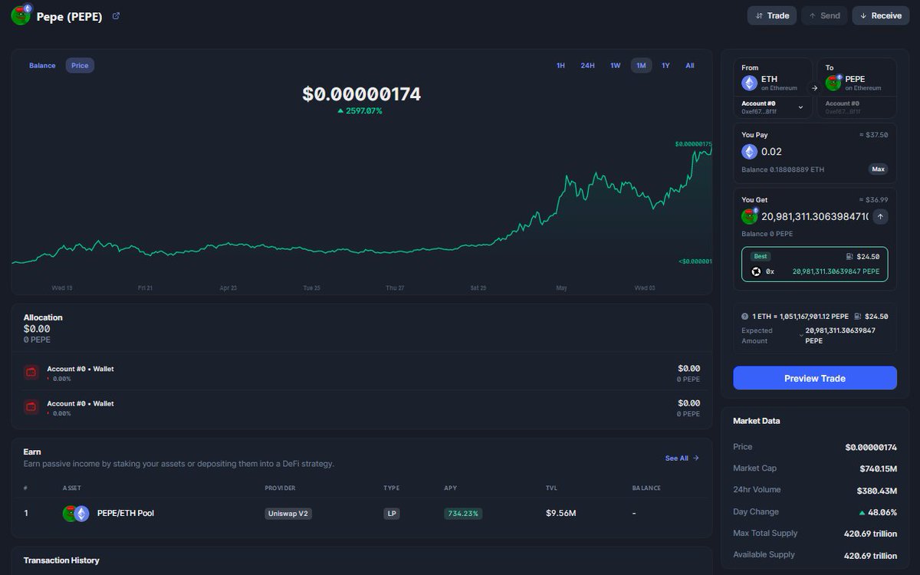The height and width of the screenshot is (575, 920).
Task: Click the wallet icon of the second Account #0 row
Action: (x=32, y=408)
